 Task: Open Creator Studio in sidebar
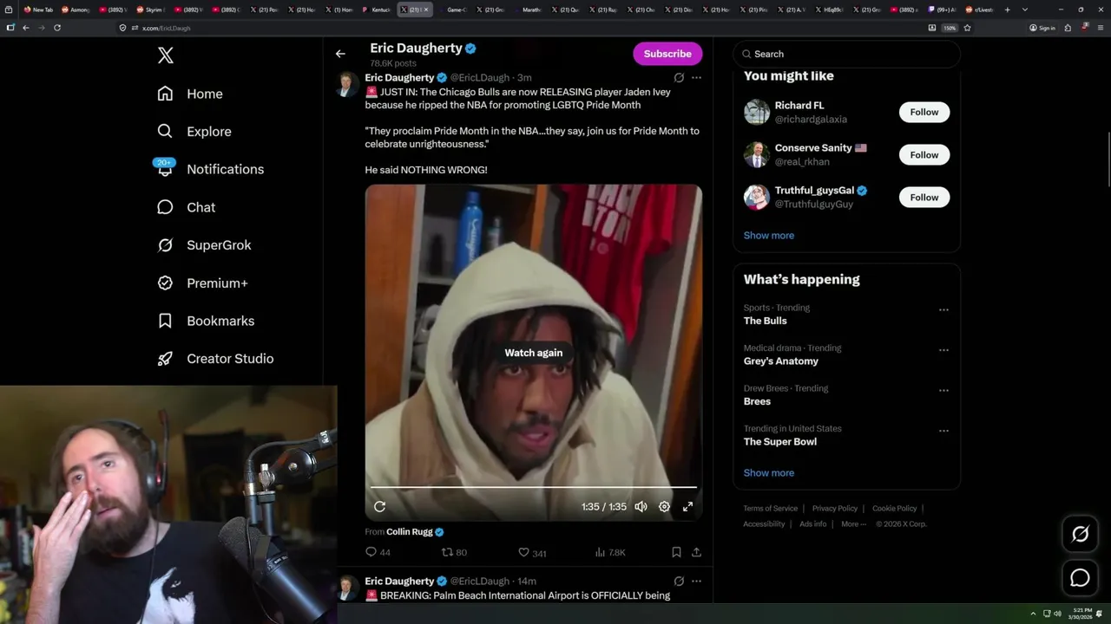pos(215,359)
